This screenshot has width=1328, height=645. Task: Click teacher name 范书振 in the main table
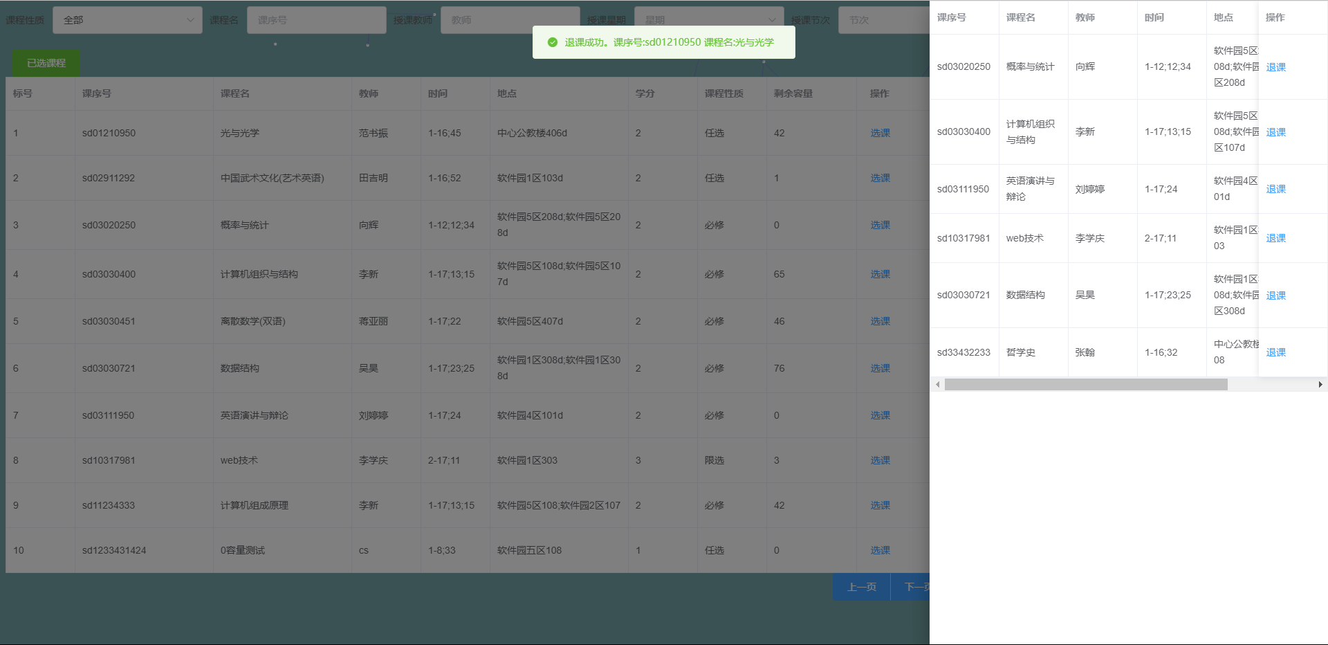pos(373,133)
